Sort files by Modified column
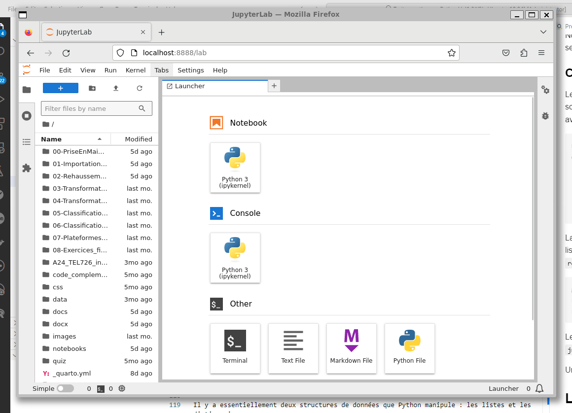The width and height of the screenshot is (572, 413). (x=135, y=139)
